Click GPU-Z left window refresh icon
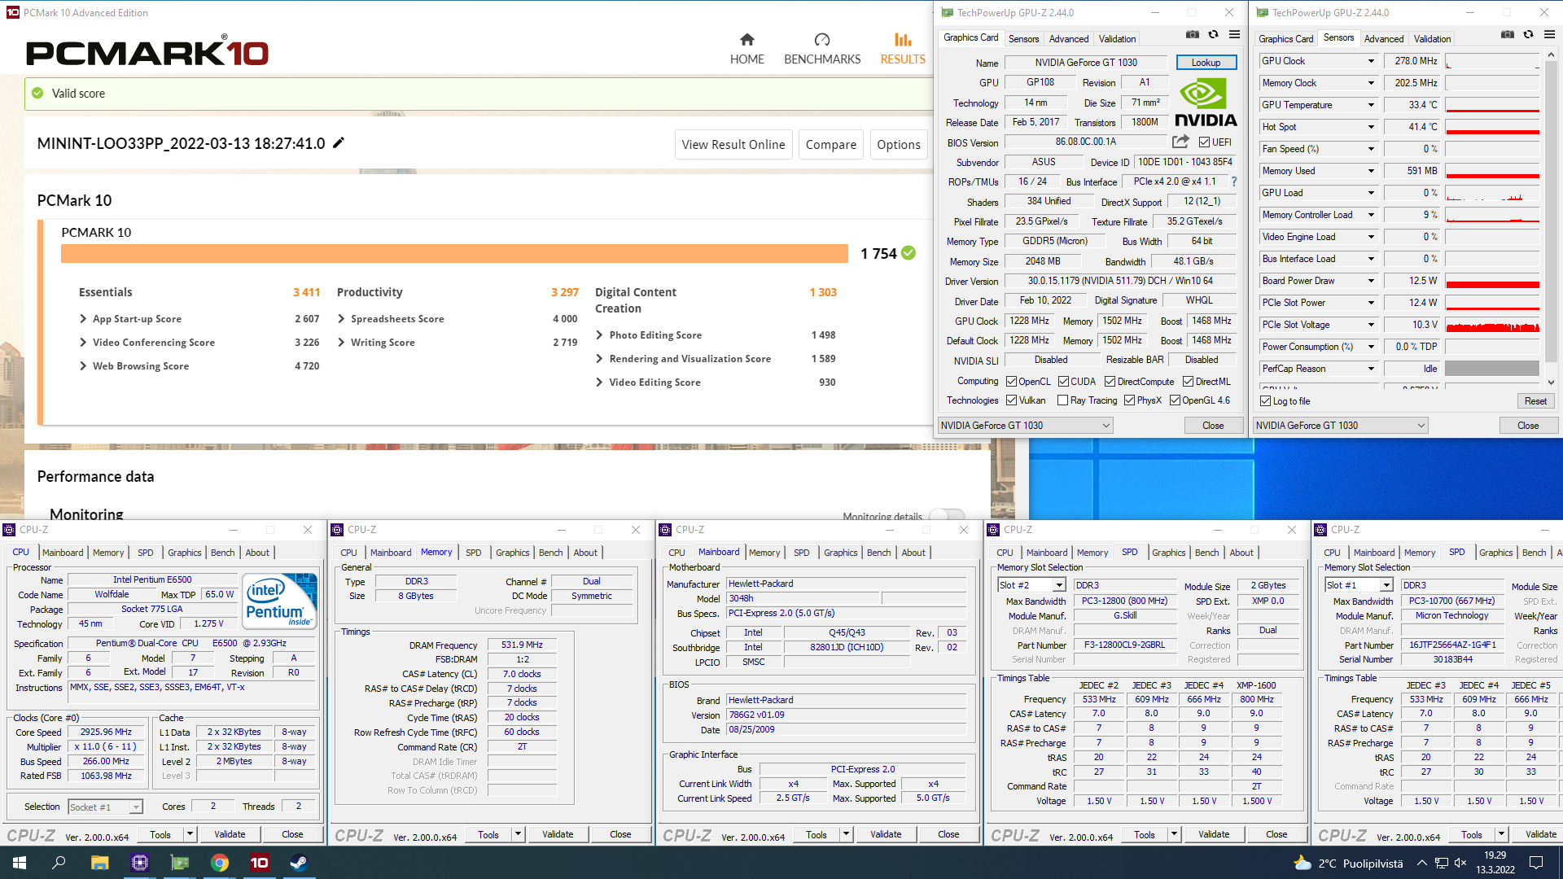The width and height of the screenshot is (1563, 879). coord(1213,35)
